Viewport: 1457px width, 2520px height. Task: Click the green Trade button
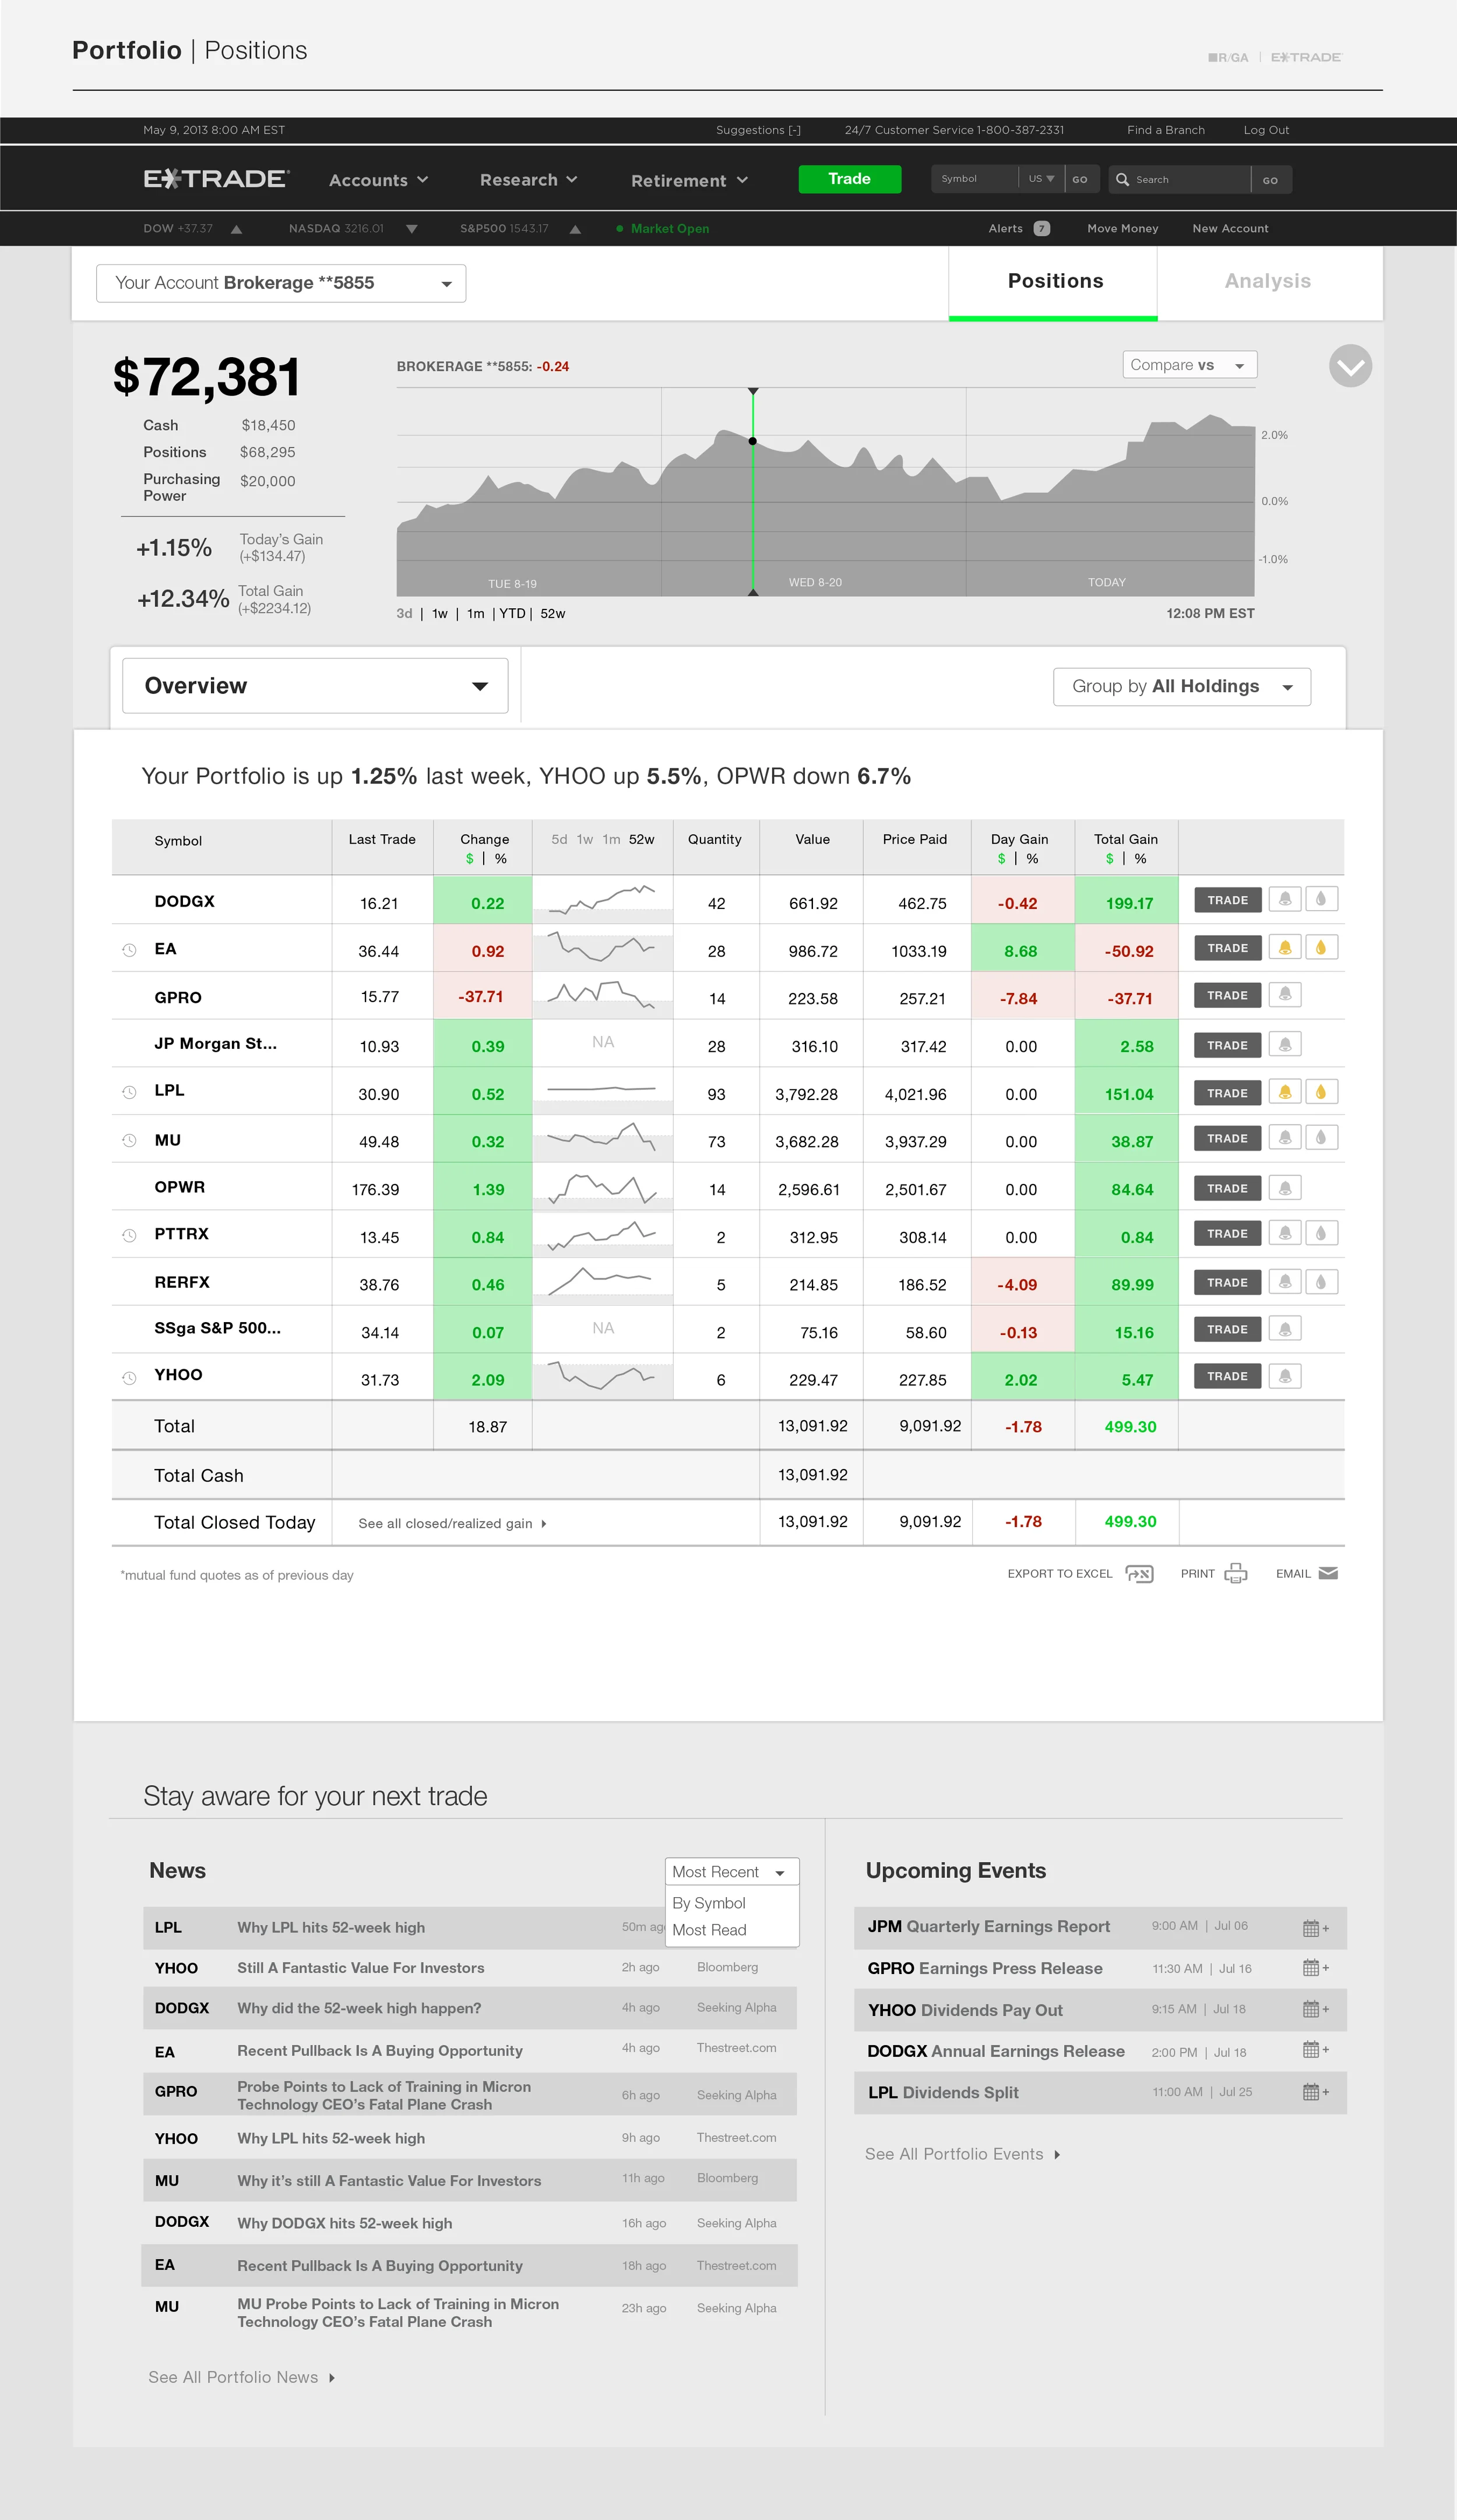(850, 179)
